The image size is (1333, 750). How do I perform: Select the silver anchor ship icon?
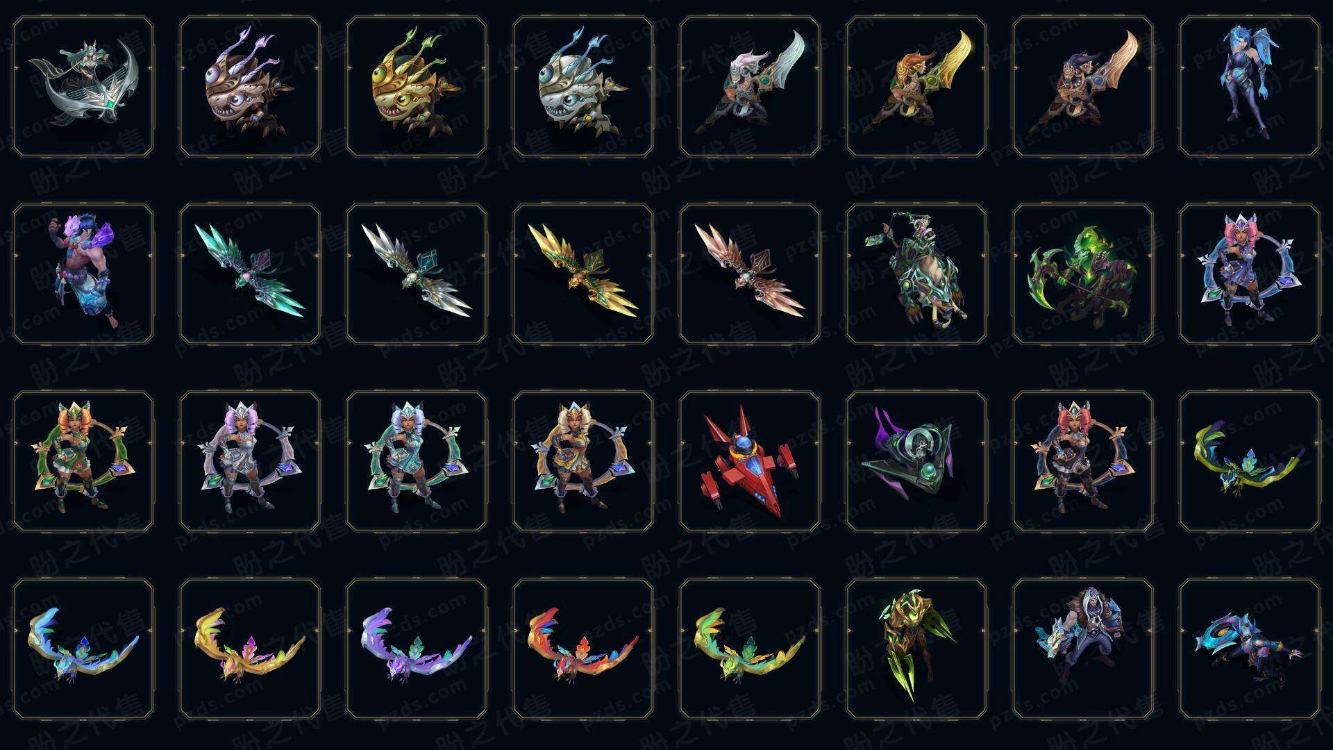83,86
